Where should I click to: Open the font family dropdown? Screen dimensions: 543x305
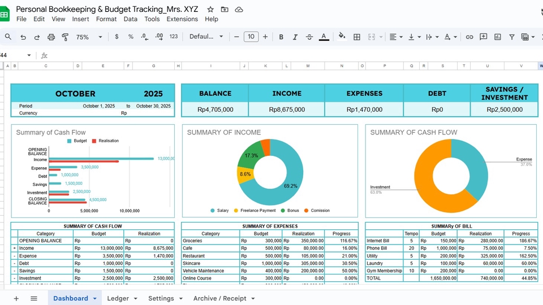coord(206,37)
